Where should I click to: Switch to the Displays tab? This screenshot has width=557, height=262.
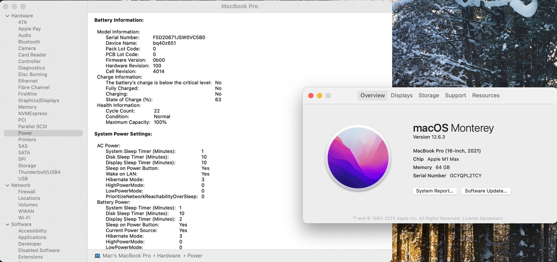click(x=401, y=96)
